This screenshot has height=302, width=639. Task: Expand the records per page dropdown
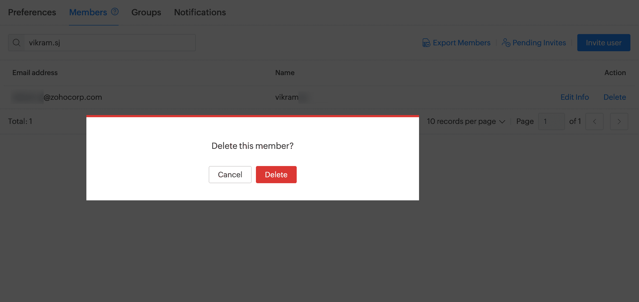coord(466,121)
